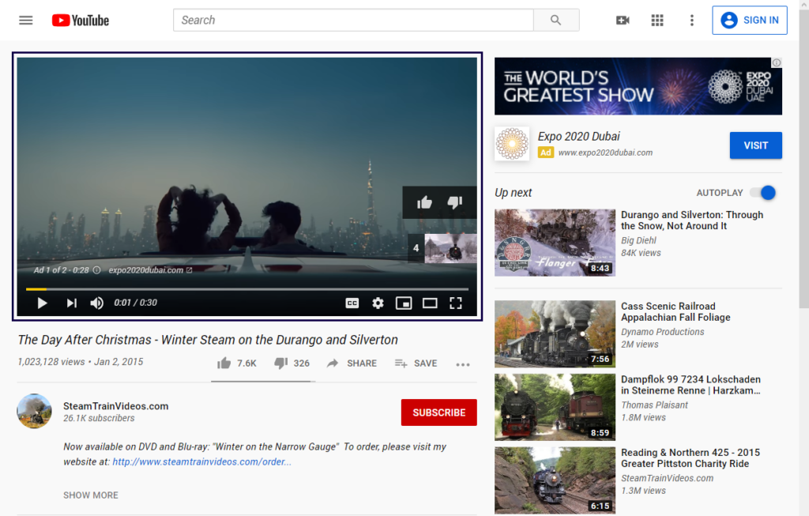This screenshot has height=516, width=809.
Task: Open the three-dot settings menu in header
Action: pos(692,20)
